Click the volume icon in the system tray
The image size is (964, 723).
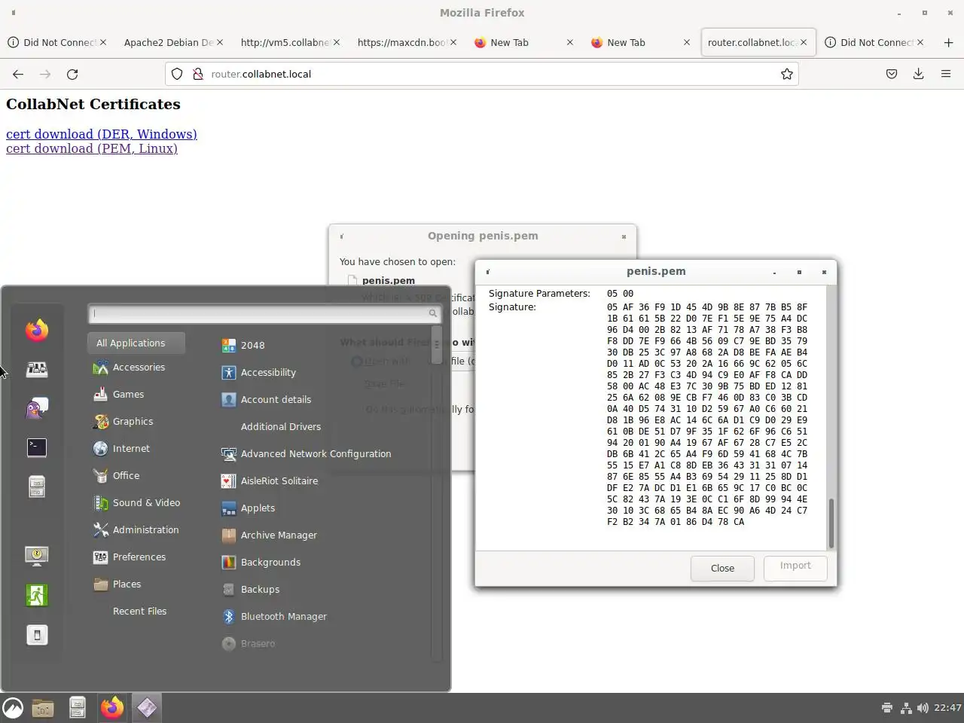923,708
